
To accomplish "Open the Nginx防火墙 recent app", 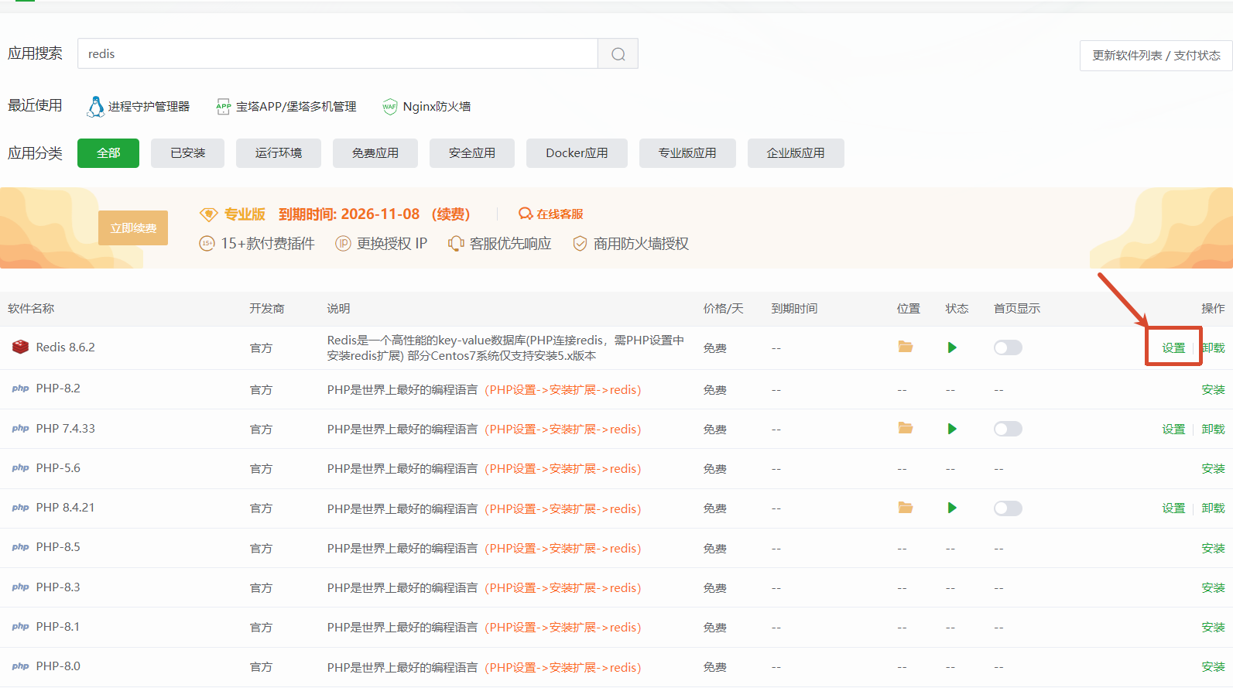I will point(426,107).
